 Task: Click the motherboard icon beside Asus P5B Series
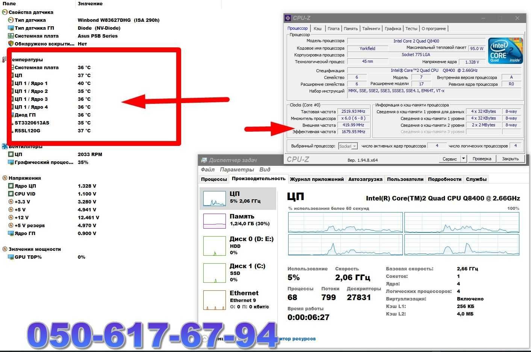[x=11, y=36]
